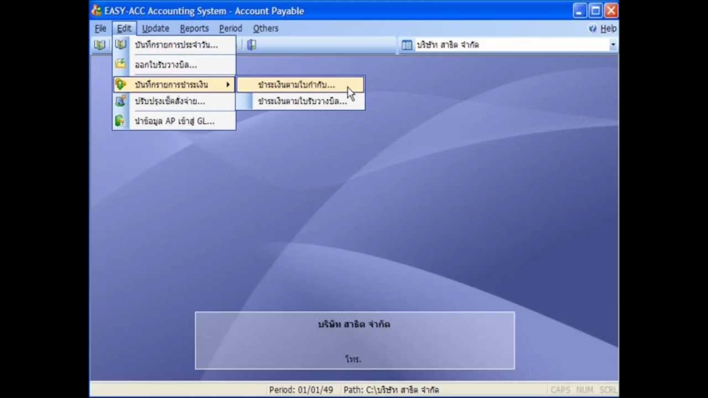
Task: Click green arrow icon beside บันทึกรายการชำระเงิน
Action: [121, 85]
